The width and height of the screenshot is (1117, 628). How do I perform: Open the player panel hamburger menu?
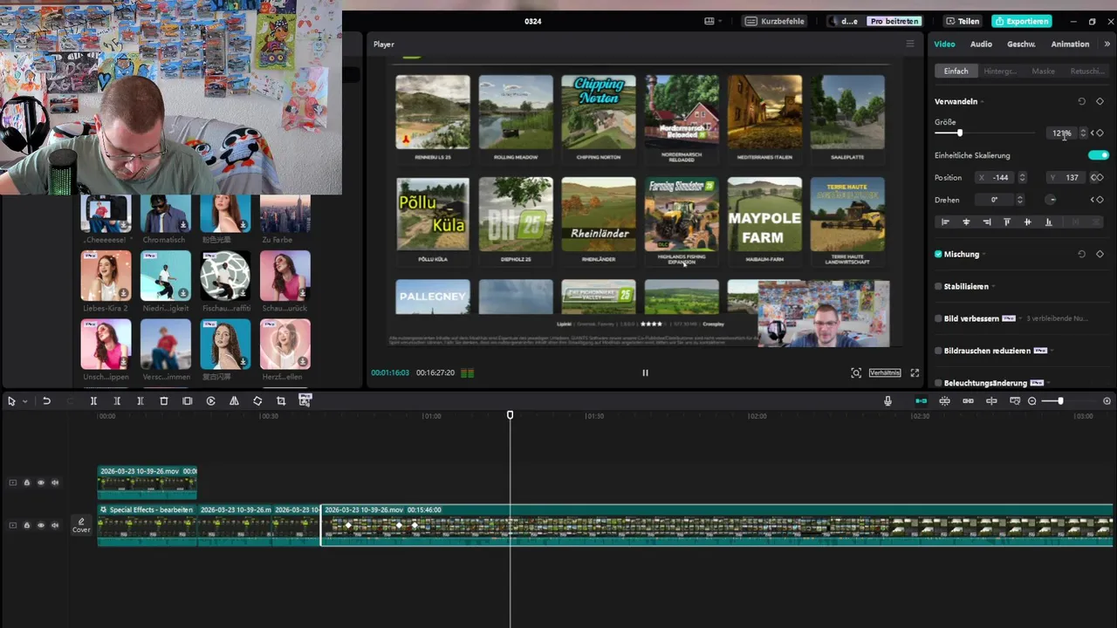click(910, 44)
